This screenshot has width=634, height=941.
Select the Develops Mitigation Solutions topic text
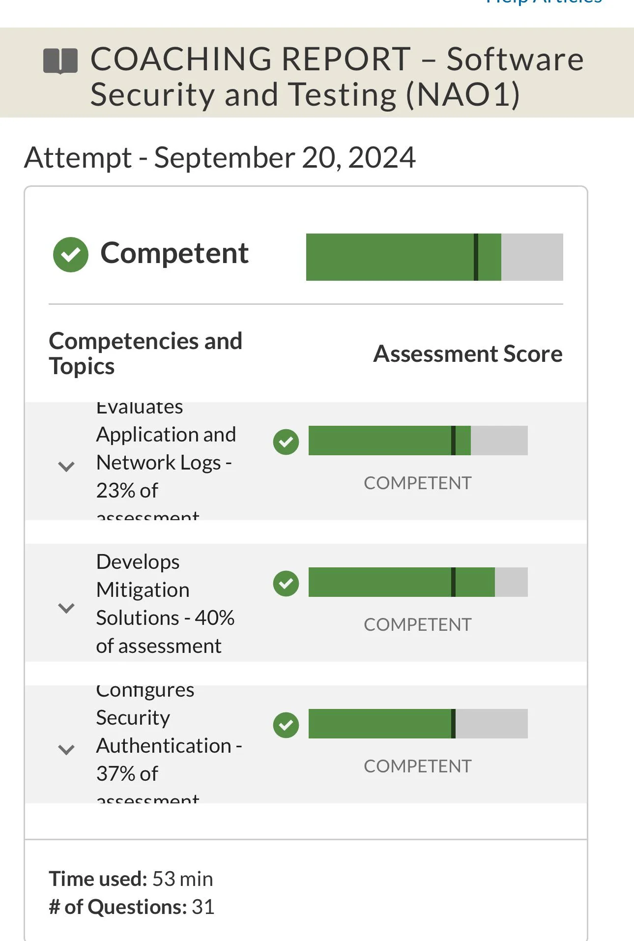[165, 604]
